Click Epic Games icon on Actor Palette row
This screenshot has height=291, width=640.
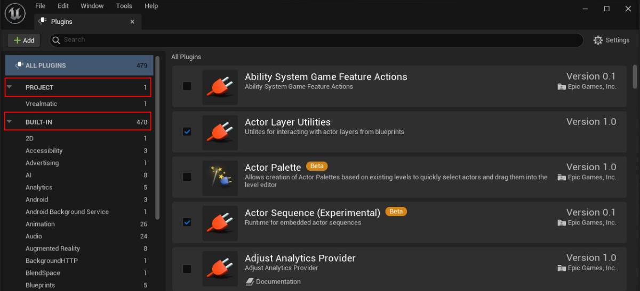561,177
